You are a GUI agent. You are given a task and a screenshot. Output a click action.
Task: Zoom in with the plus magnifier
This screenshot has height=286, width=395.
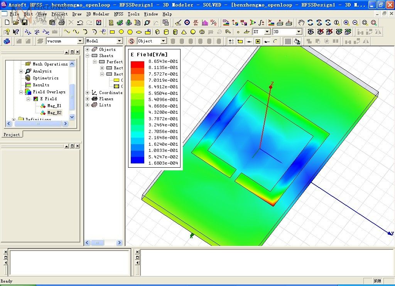point(346,23)
